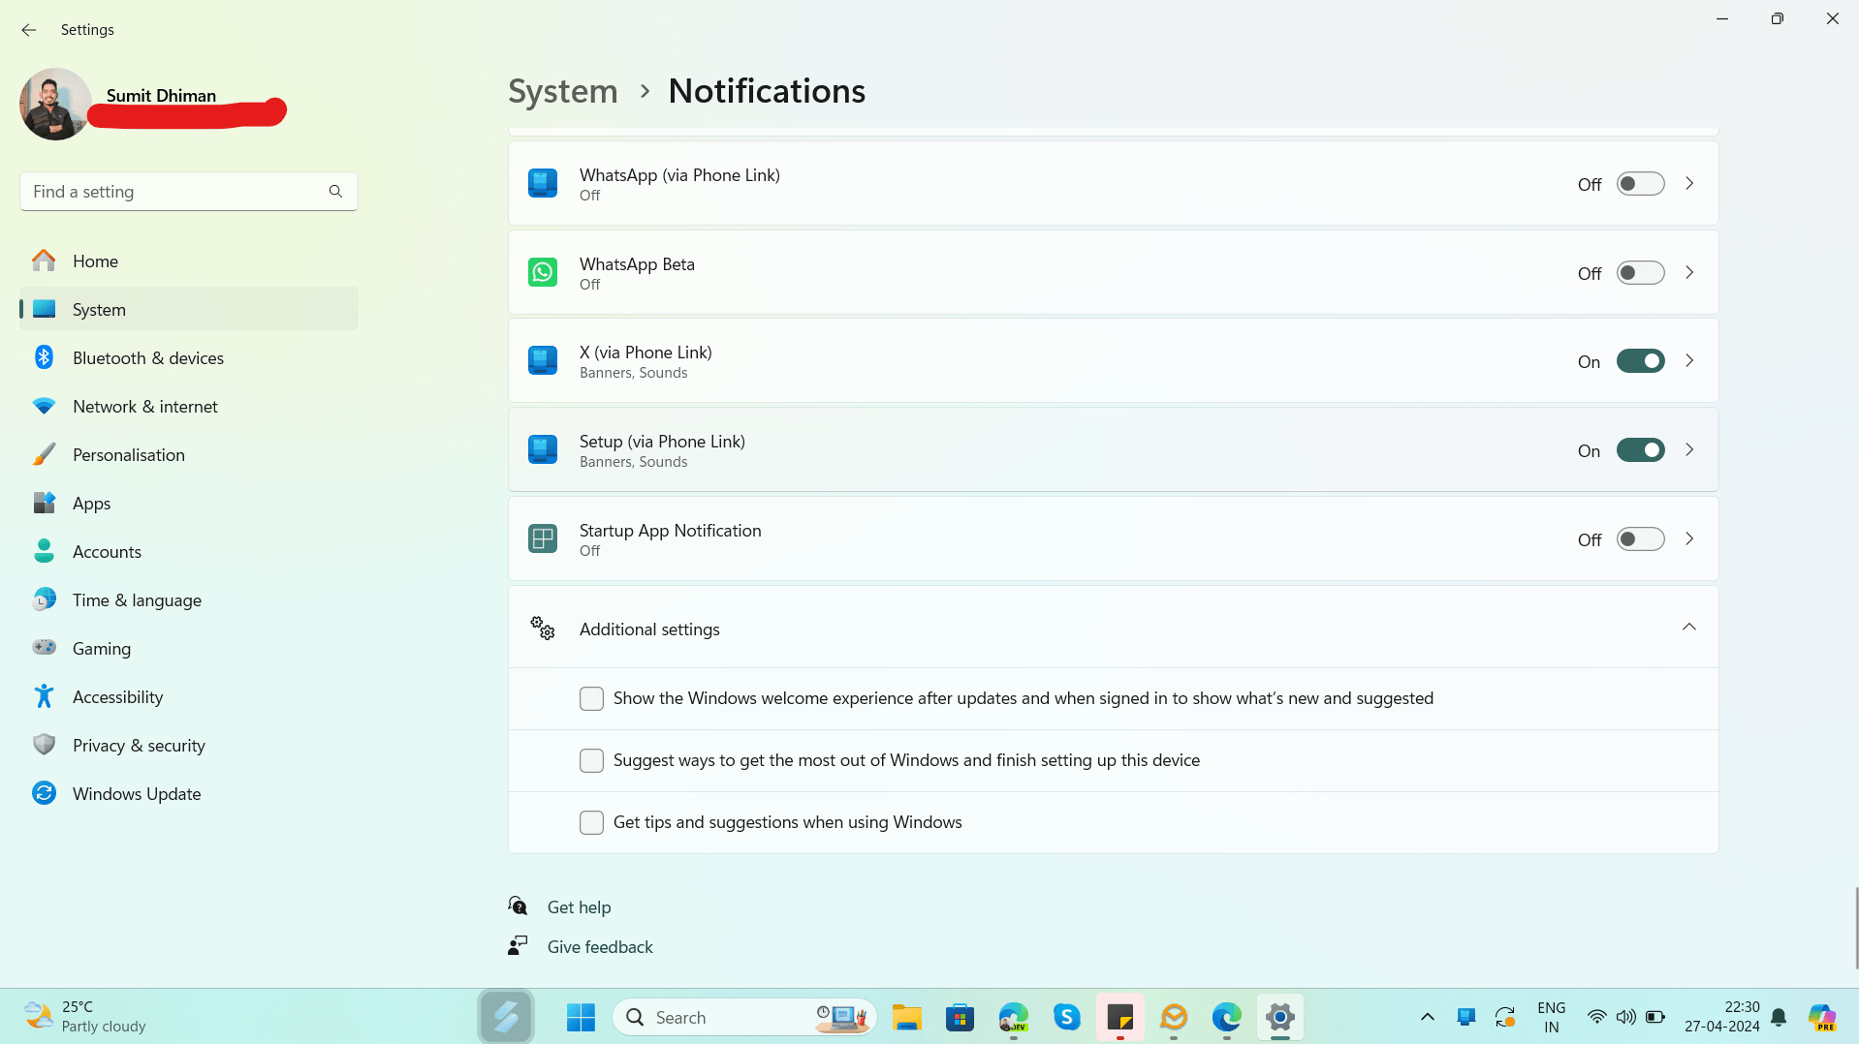
Task: Click the Additional settings gears icon
Action: pos(543,629)
